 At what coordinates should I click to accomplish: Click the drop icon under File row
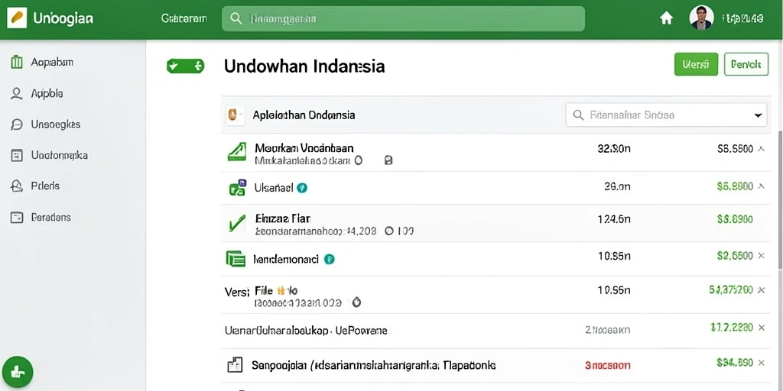click(x=356, y=302)
